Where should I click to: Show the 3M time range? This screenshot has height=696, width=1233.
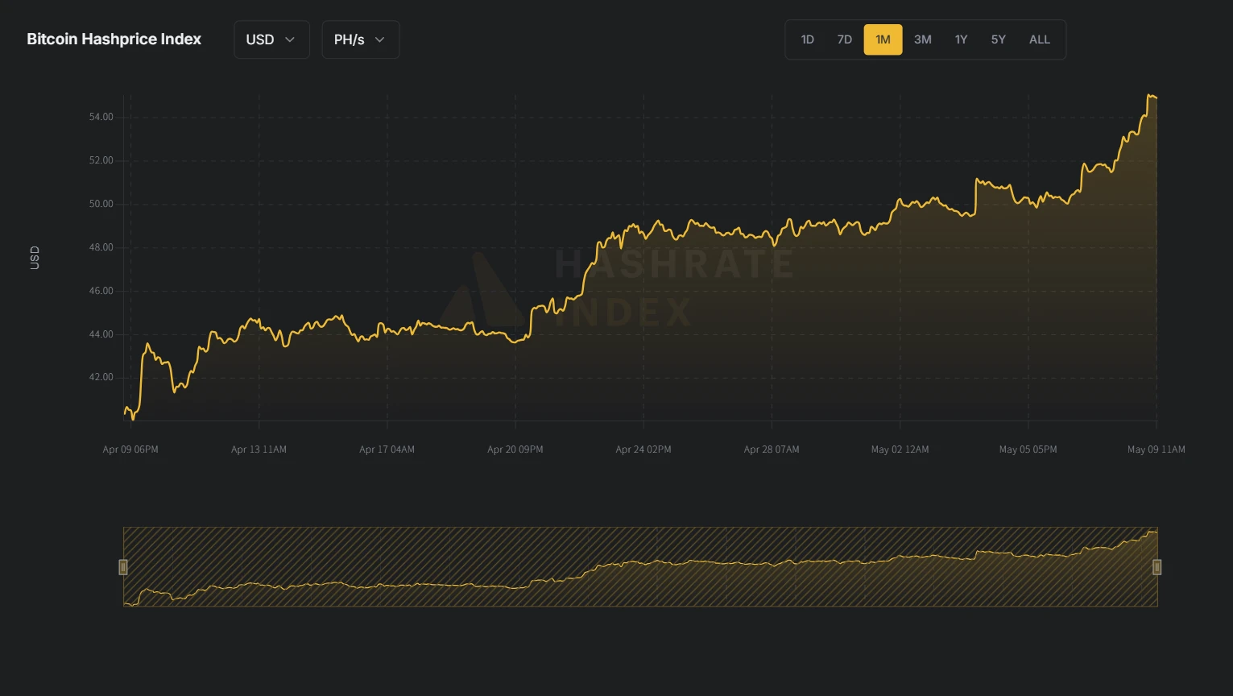click(922, 39)
